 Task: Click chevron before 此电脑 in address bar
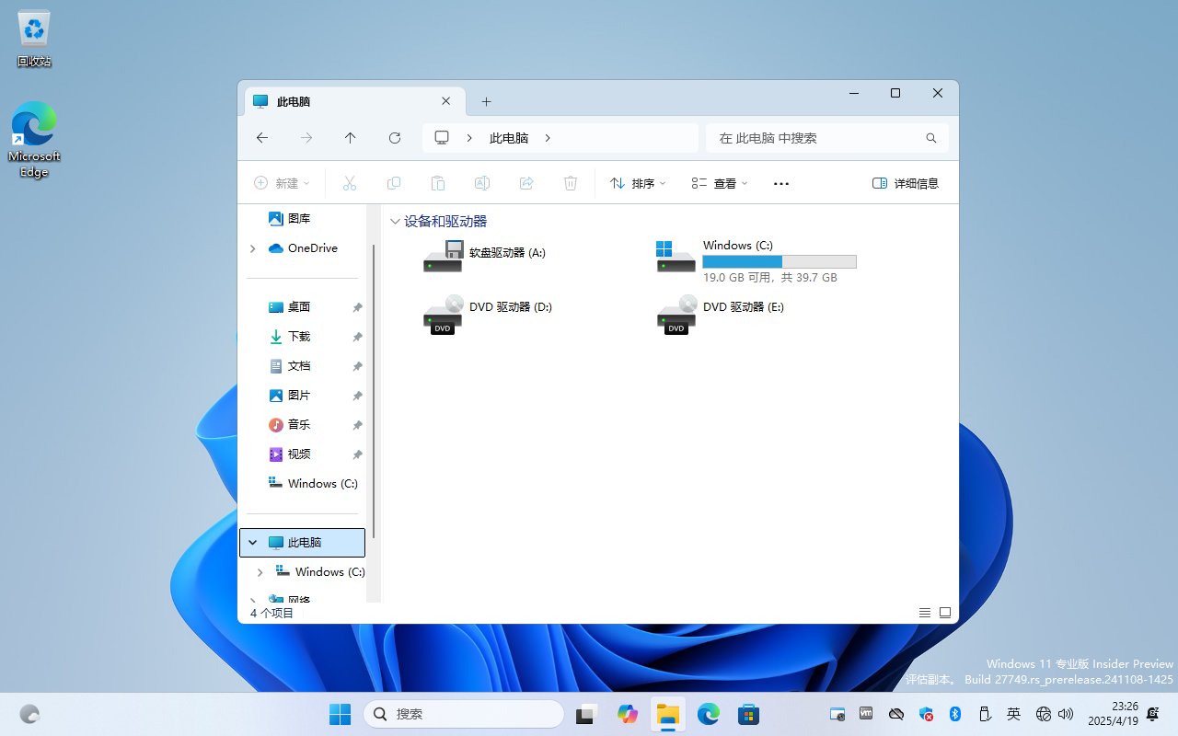(x=469, y=138)
